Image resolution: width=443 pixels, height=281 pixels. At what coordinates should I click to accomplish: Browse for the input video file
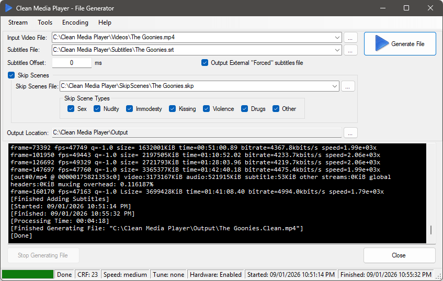[350, 38]
